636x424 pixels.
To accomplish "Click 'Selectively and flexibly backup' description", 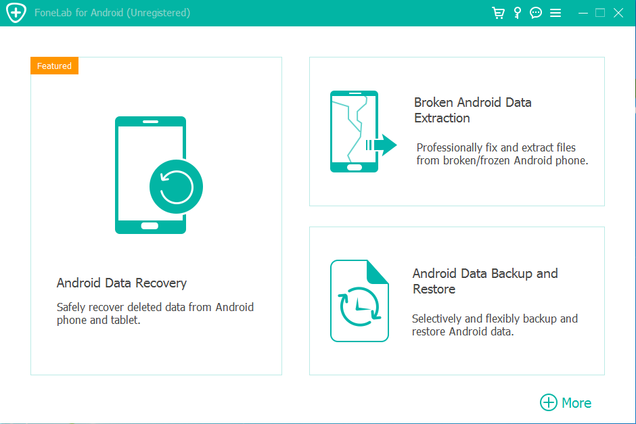I will (x=495, y=325).
